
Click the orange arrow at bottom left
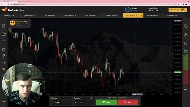4,101
